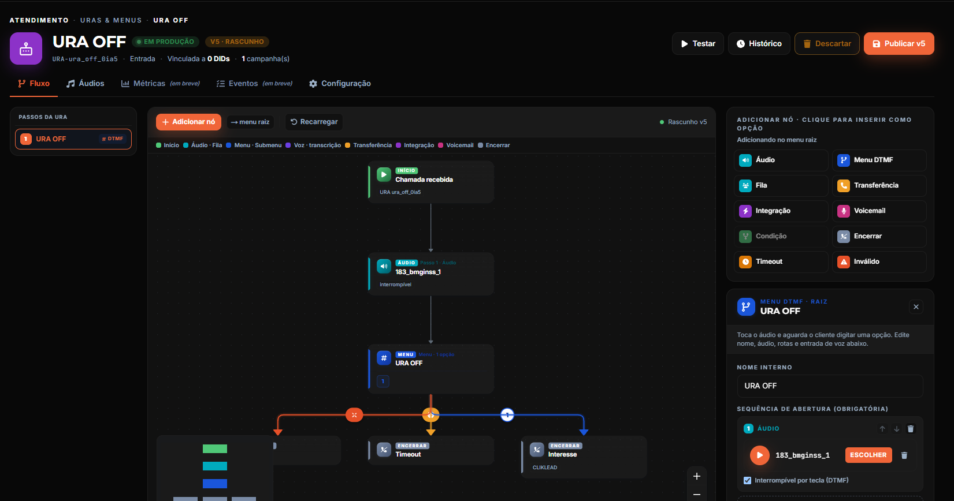Toggle Interrompível por tecla (DTMF) checkbox
This screenshot has height=501, width=954.
(748, 480)
